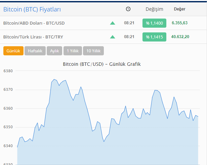Open the Bitcoin (BTC) Fiyatları heading link
The height and width of the screenshot is (165, 207).
tap(32, 9)
